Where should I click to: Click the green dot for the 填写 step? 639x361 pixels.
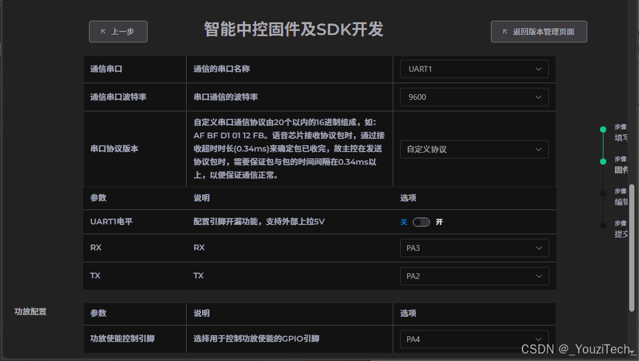pyautogui.click(x=603, y=130)
